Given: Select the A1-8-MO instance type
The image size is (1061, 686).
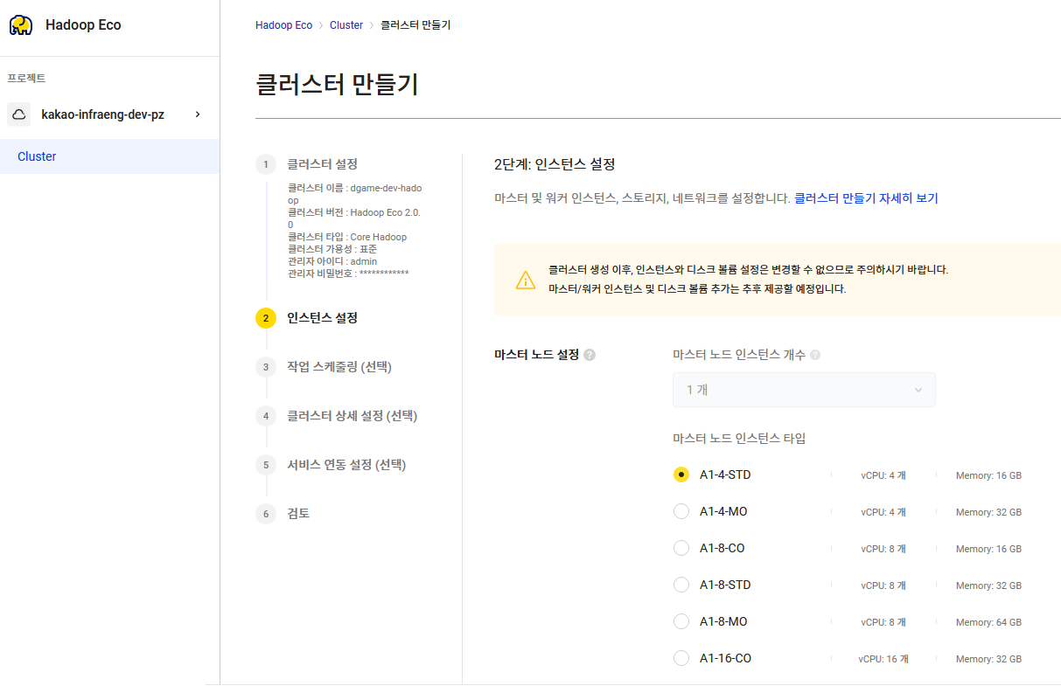Looking at the screenshot, I should point(681,621).
